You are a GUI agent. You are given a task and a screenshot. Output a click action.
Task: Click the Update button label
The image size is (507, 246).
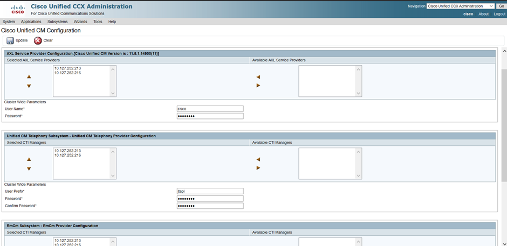[x=22, y=41]
